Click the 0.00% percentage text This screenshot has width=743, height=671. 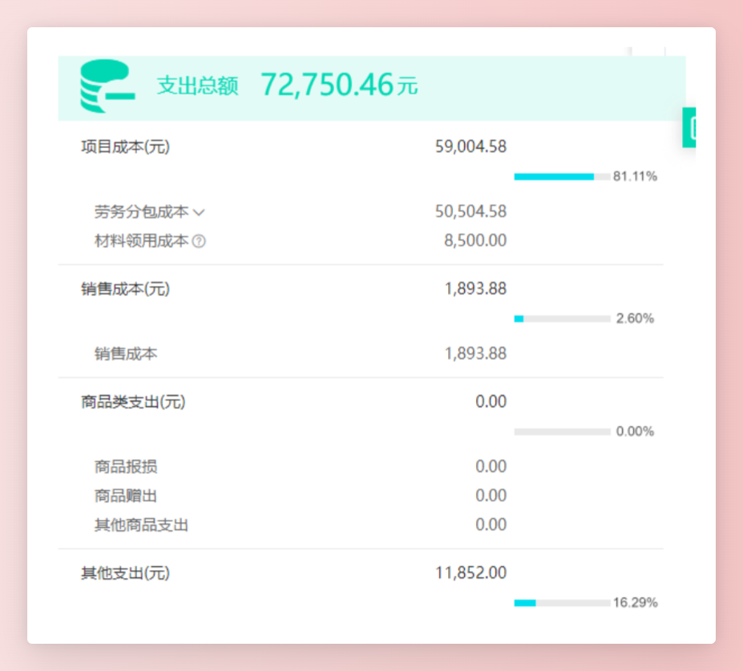tap(635, 432)
